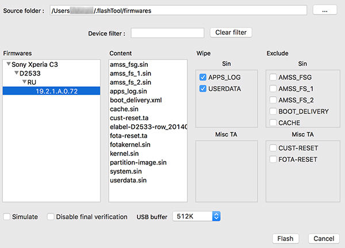Check the CACHE exclude checkbox

(273, 123)
